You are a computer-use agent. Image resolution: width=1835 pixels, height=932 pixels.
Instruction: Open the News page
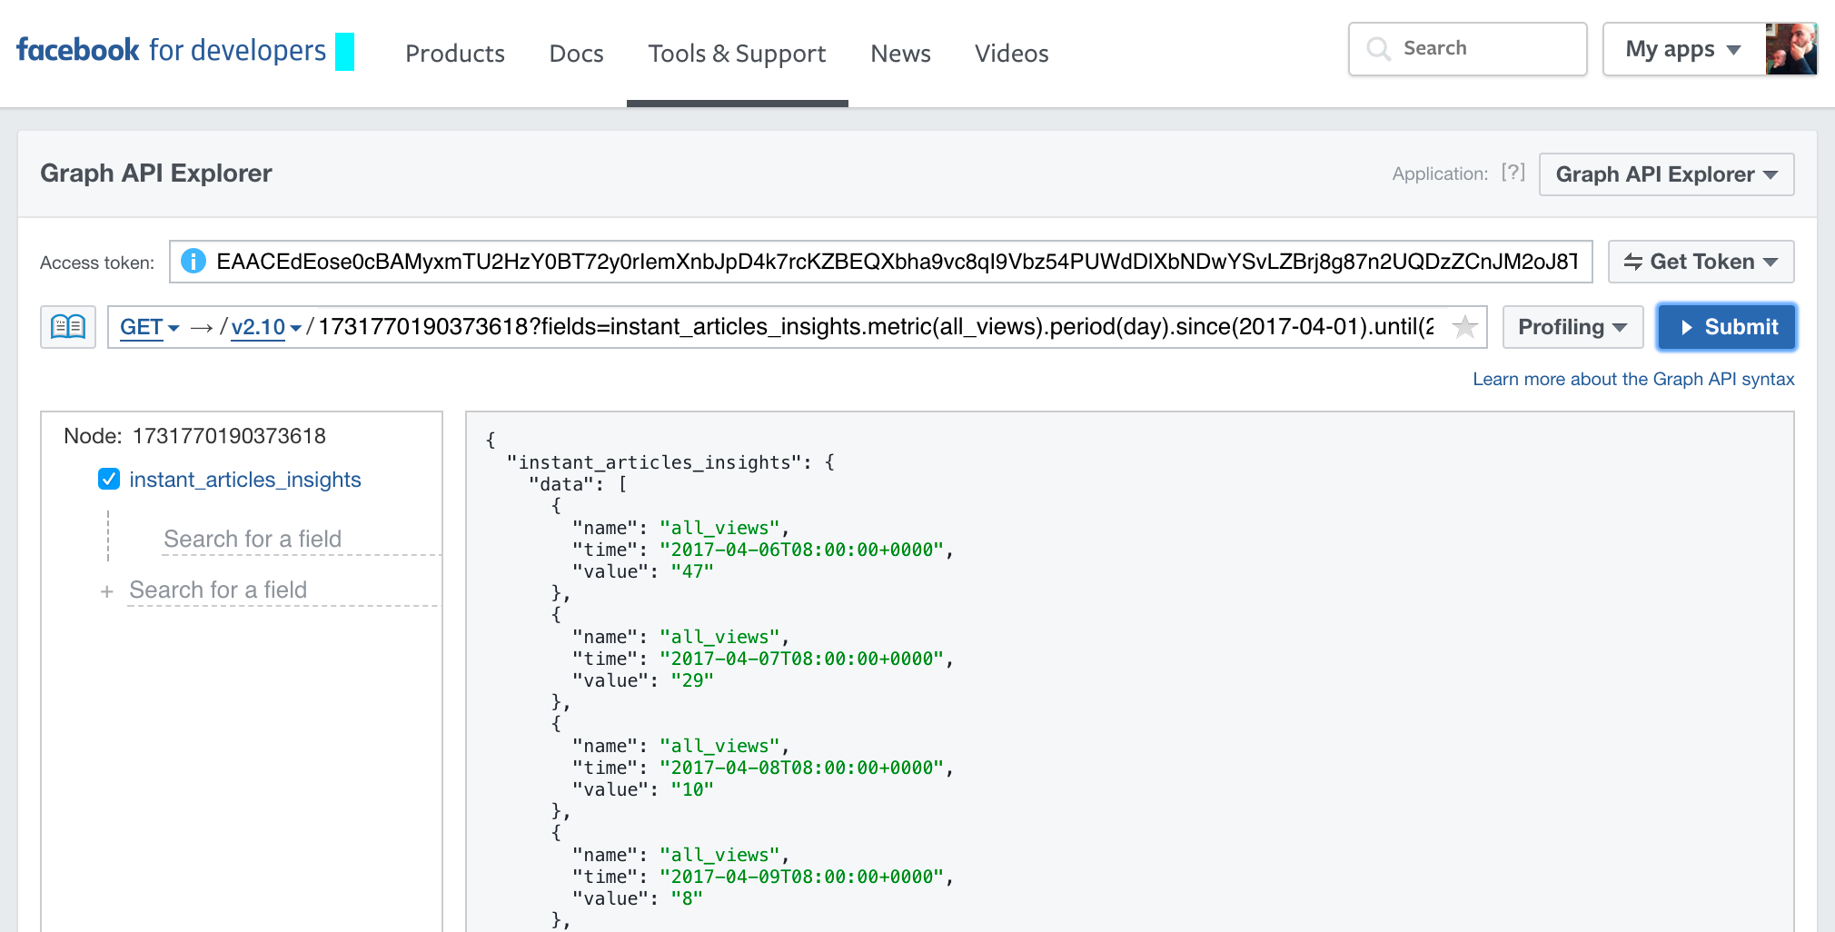tap(900, 54)
